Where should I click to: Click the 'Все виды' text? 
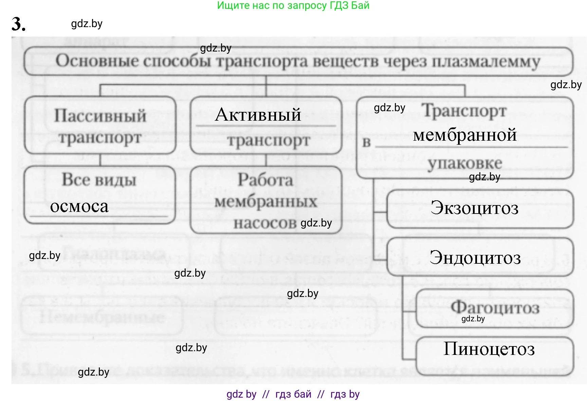pos(99,180)
